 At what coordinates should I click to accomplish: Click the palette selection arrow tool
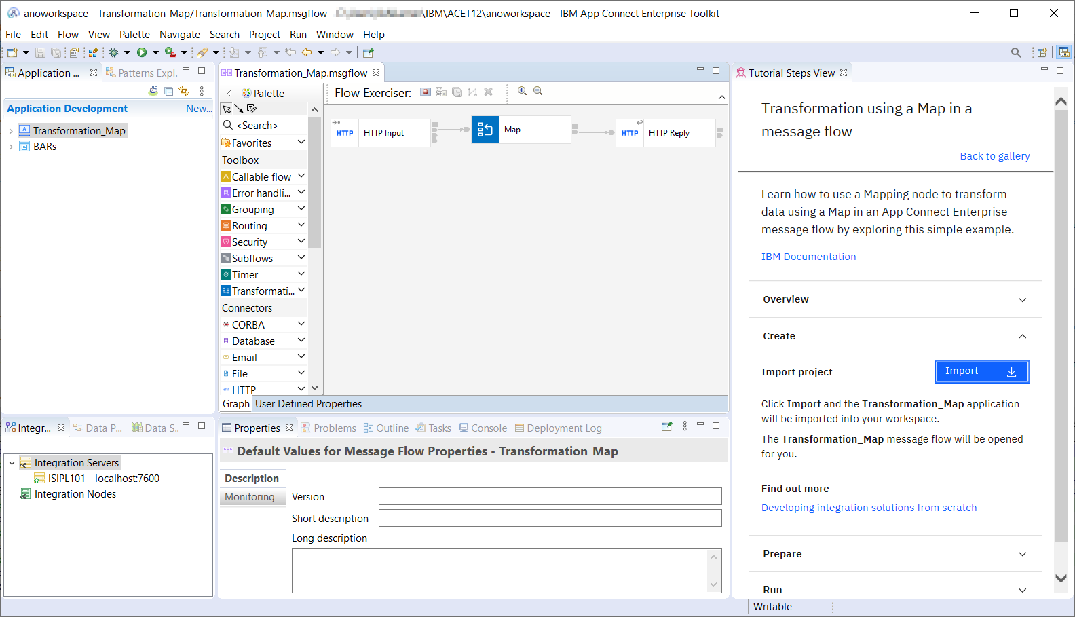coord(227,109)
